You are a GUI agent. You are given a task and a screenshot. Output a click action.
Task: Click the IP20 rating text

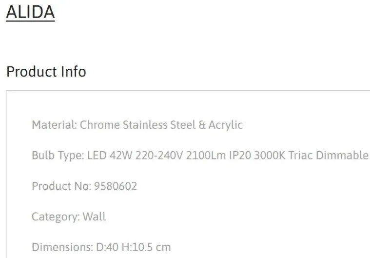[240, 156]
